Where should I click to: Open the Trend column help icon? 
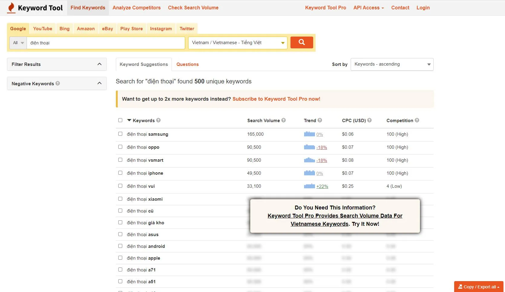coord(320,120)
